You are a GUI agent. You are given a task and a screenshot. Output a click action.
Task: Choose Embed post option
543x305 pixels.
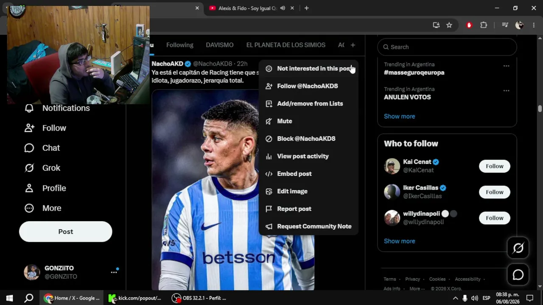[308, 174]
